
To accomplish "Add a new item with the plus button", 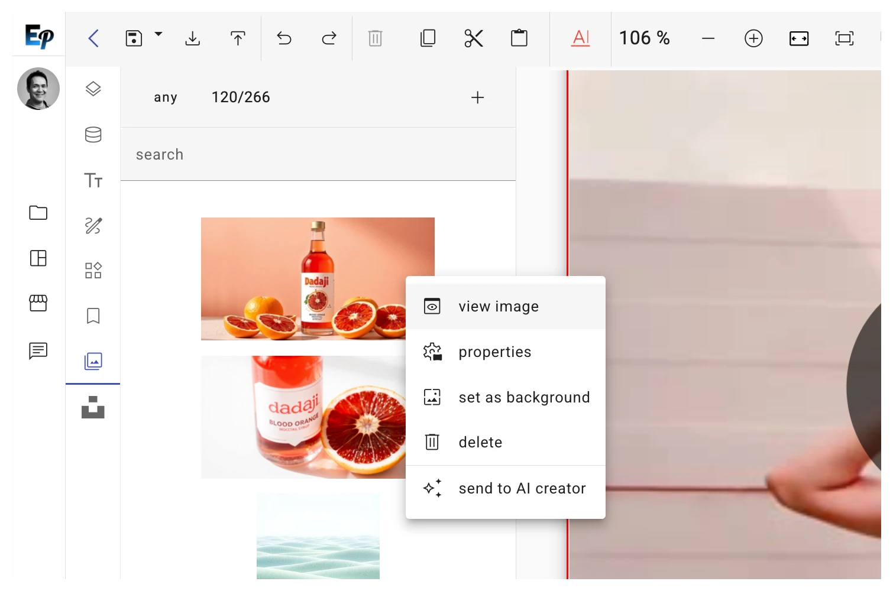I will pos(478,97).
